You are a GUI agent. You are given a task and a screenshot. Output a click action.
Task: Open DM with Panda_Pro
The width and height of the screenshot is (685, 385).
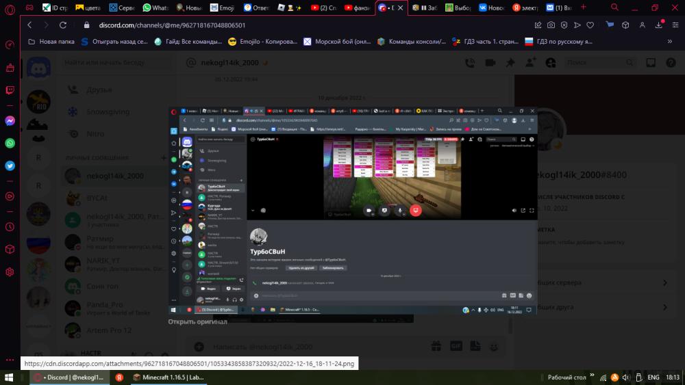[115, 308]
